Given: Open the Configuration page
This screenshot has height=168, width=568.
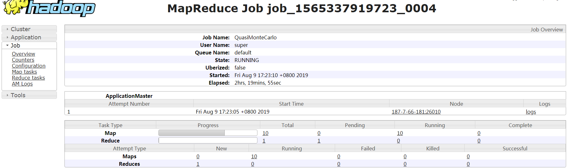Looking at the screenshot, I should pyautogui.click(x=29, y=66).
